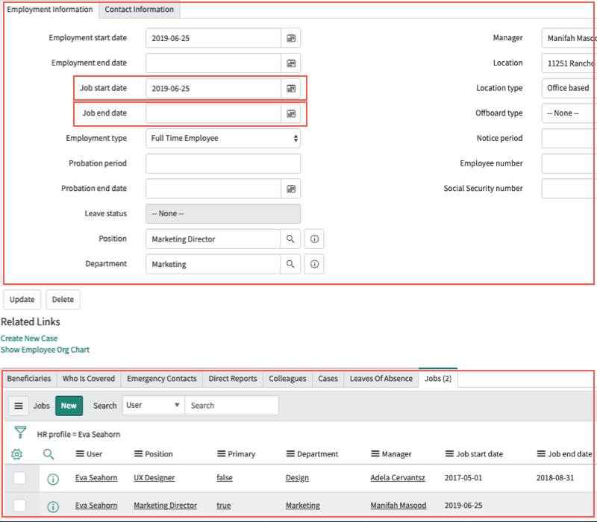Open lookup search for Position field
This screenshot has height=522, width=597.
click(290, 239)
